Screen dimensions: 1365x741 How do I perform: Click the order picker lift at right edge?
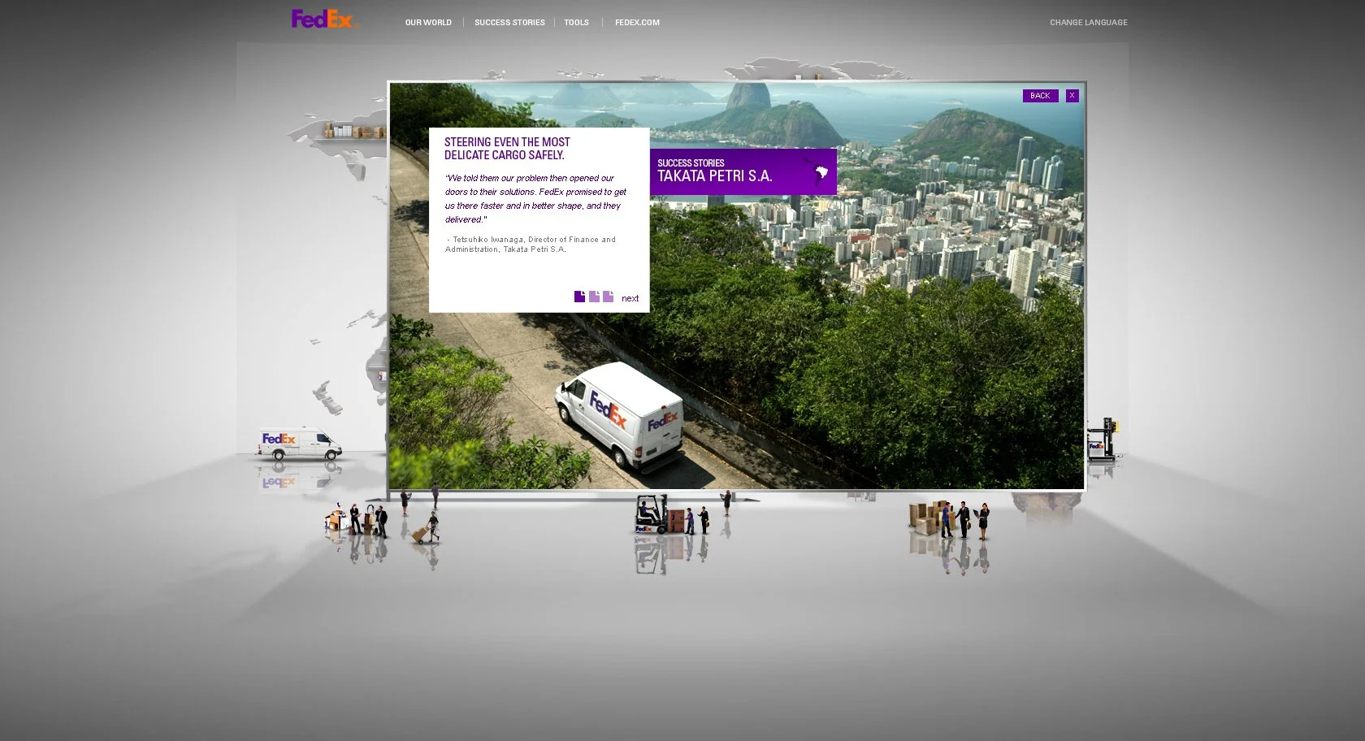click(1103, 440)
